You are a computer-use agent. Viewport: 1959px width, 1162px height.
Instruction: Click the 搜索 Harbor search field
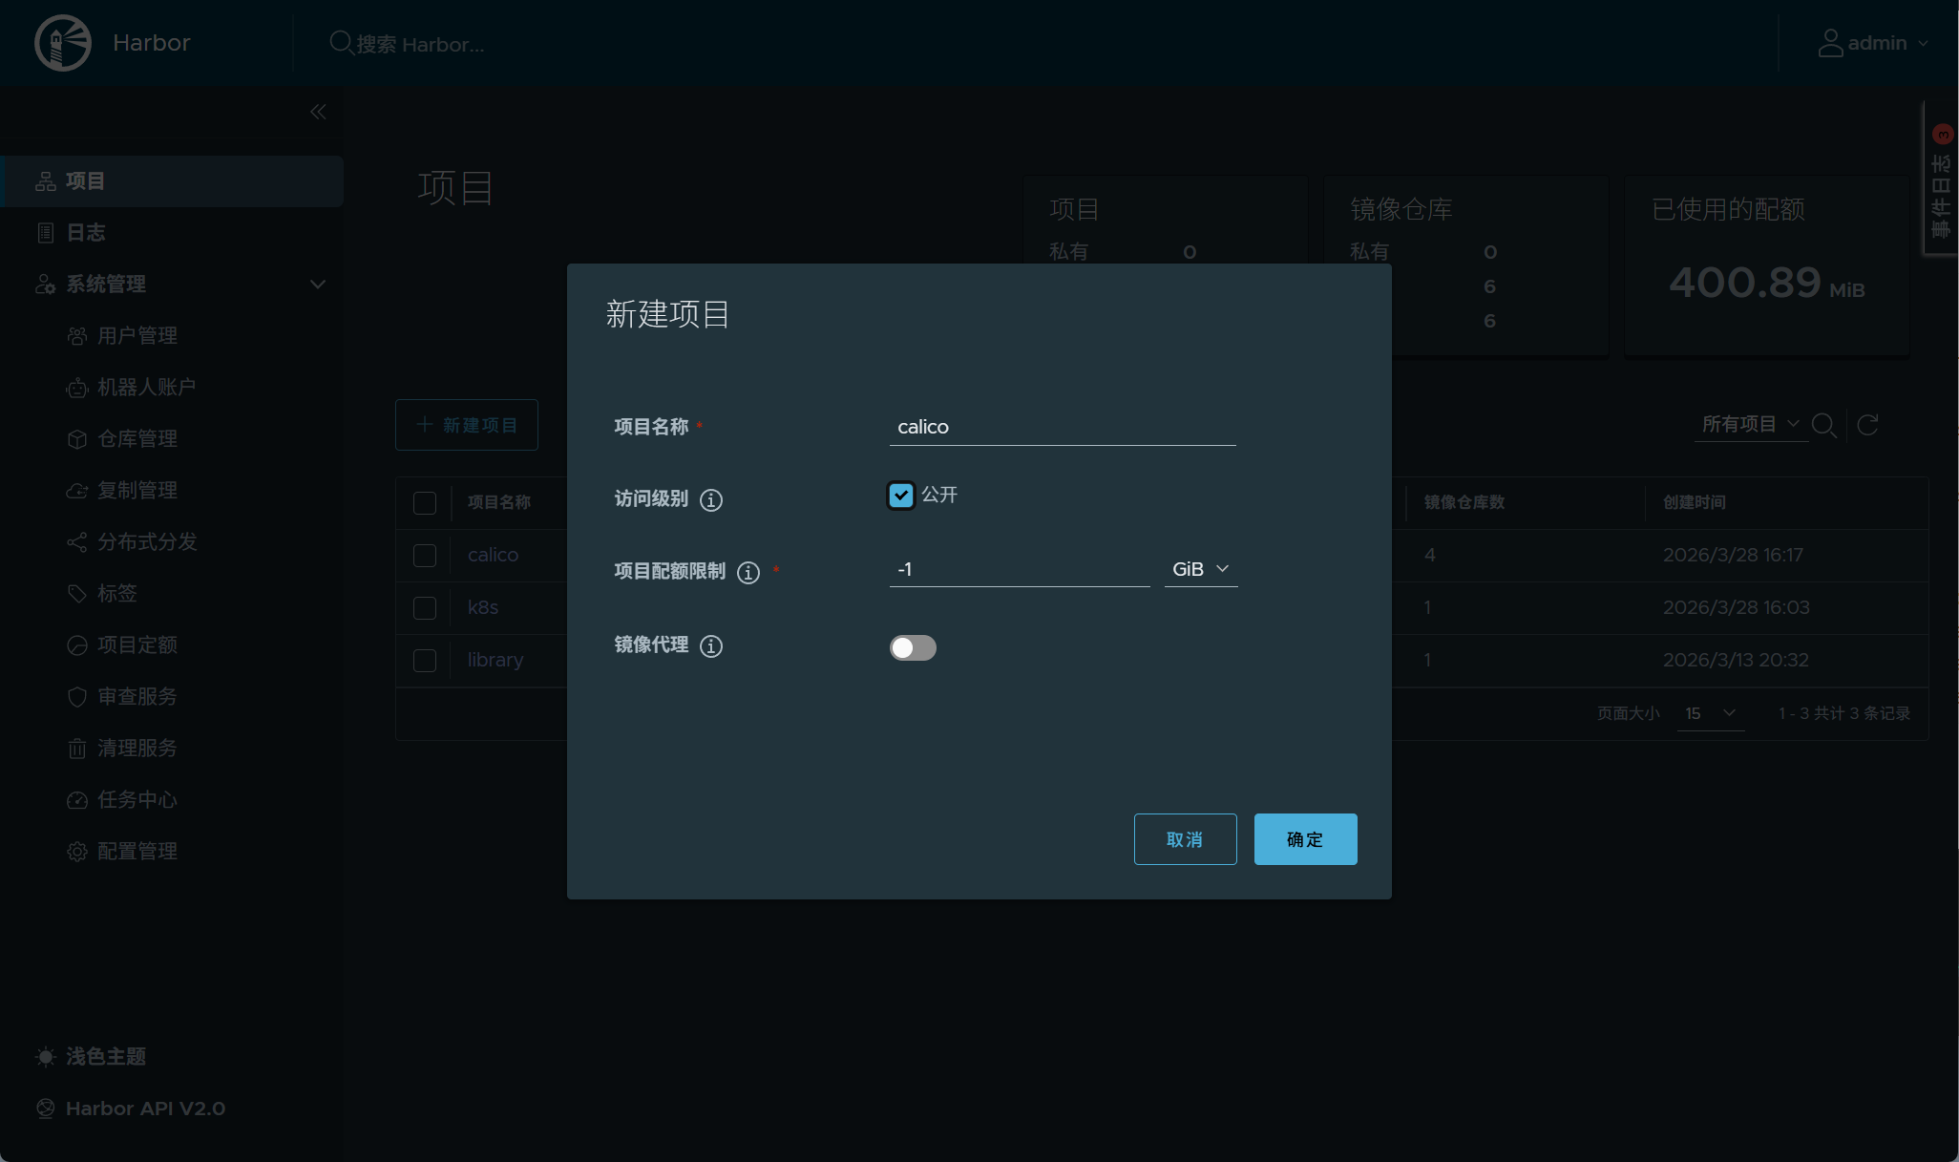click(420, 44)
